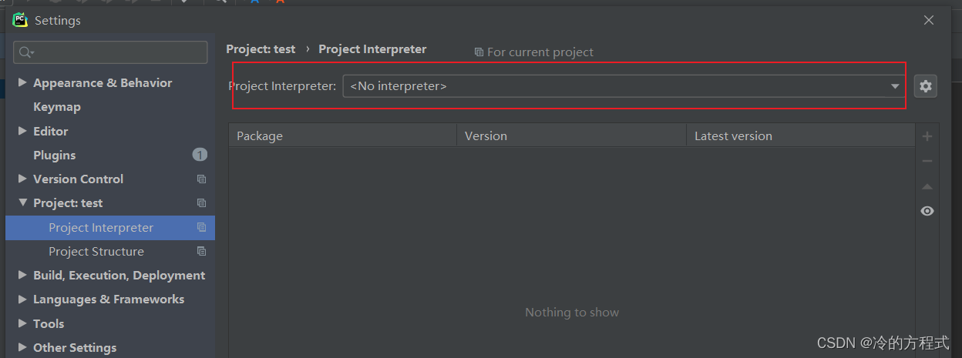Sort packages by Package column header
962x358 pixels.
(x=342, y=136)
